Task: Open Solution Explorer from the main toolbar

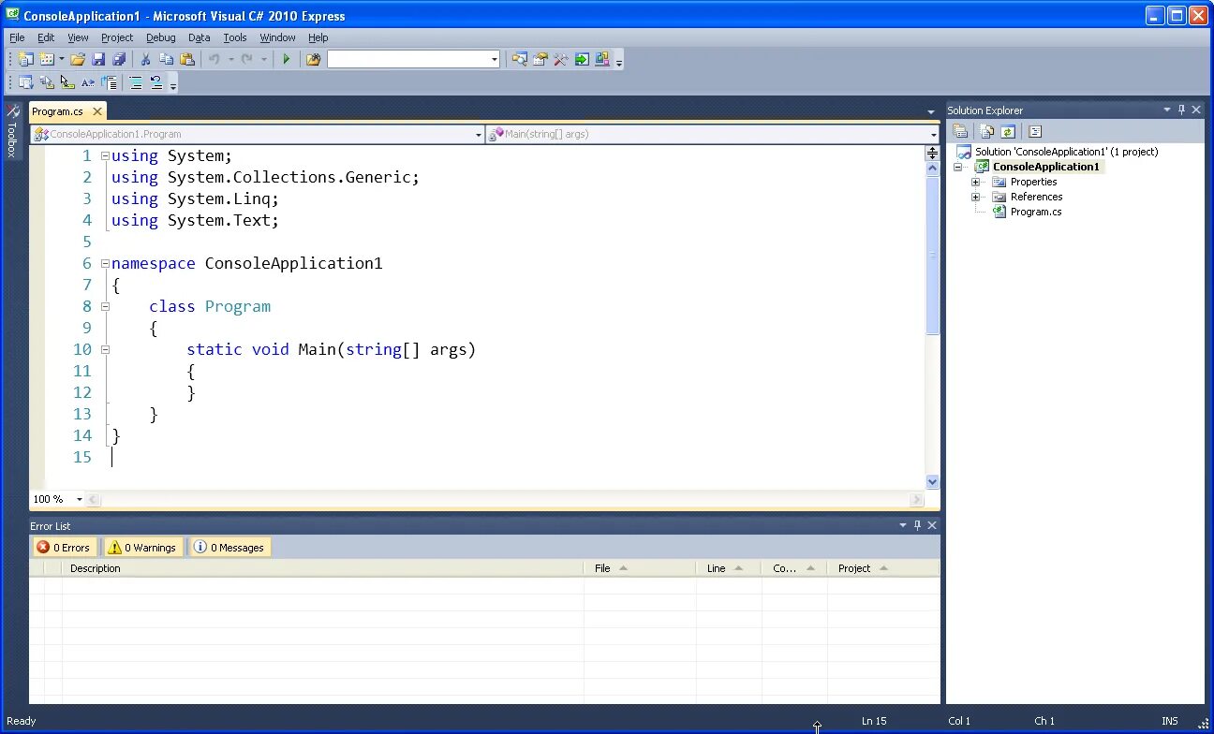Action: point(520,59)
